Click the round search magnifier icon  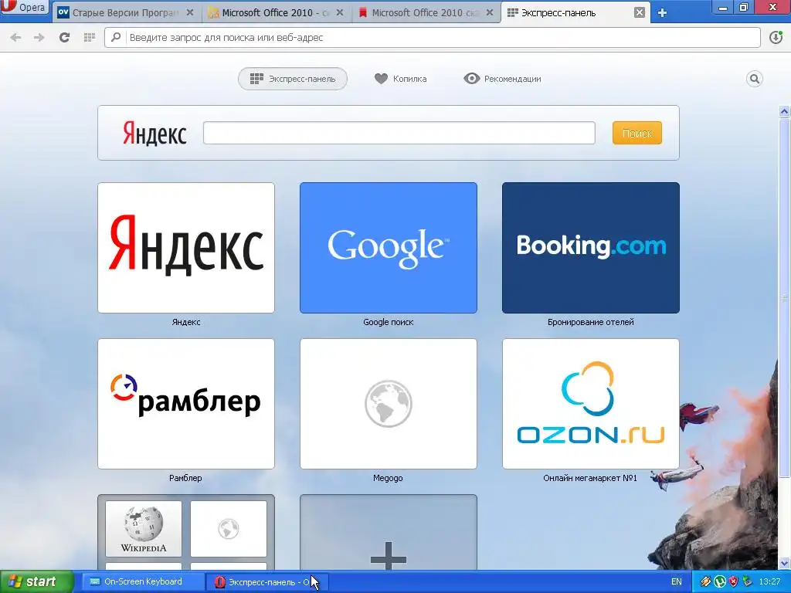pos(754,79)
